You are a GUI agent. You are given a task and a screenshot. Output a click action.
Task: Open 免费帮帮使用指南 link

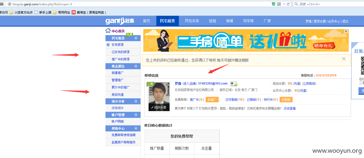[124, 135]
